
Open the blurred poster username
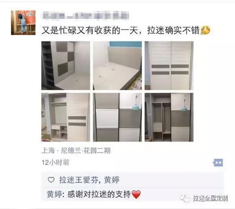point(86,16)
